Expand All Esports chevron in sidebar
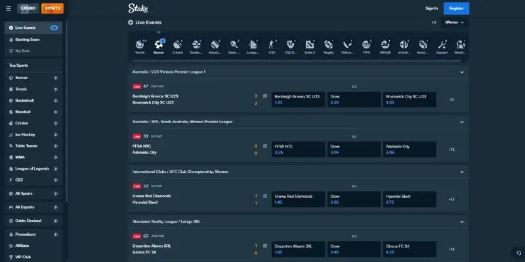 point(56,207)
